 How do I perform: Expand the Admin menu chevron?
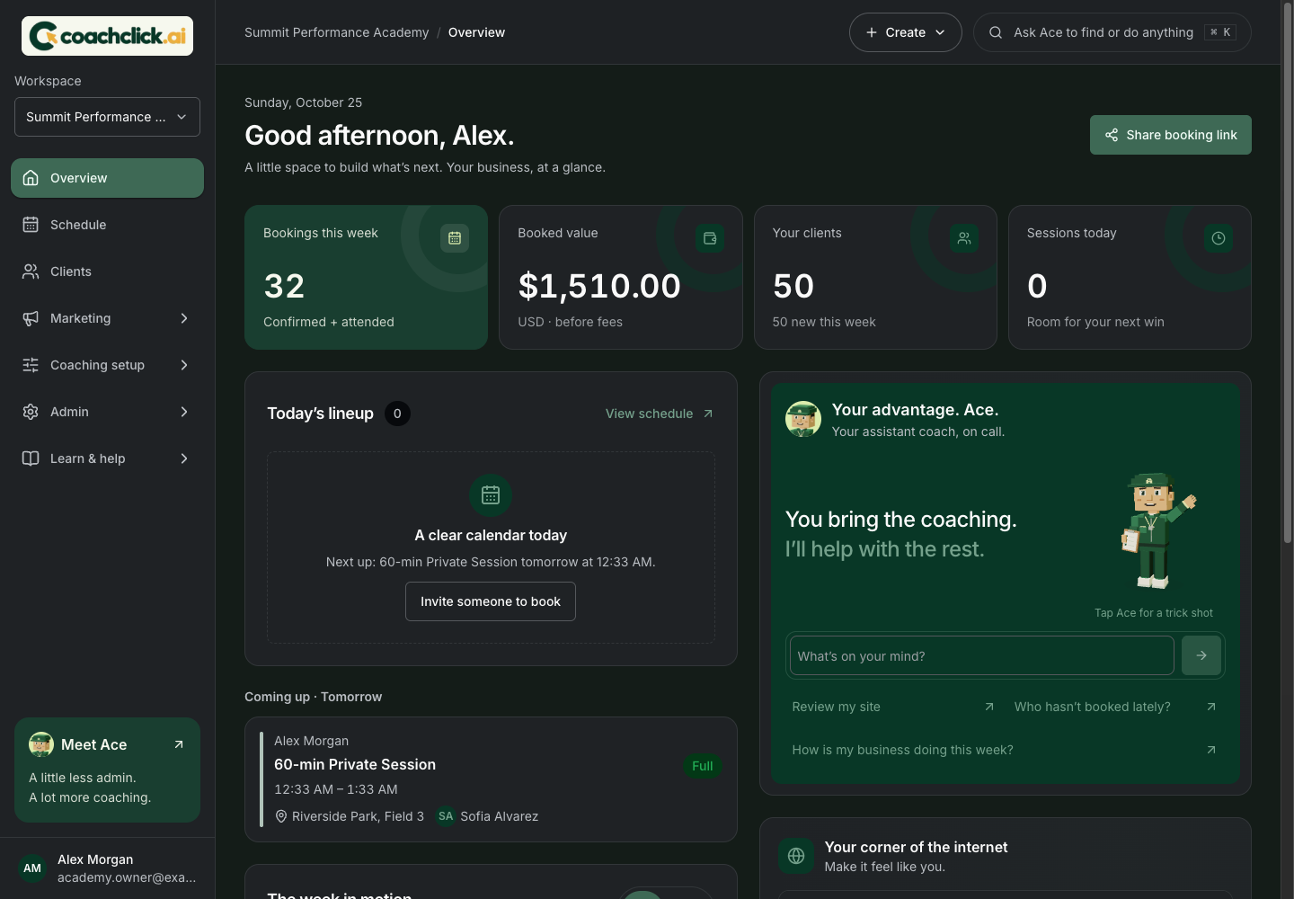coord(184,412)
